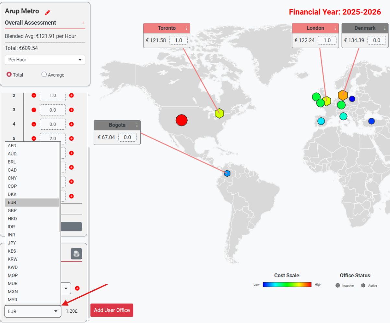Select the Average radio button

point(44,75)
